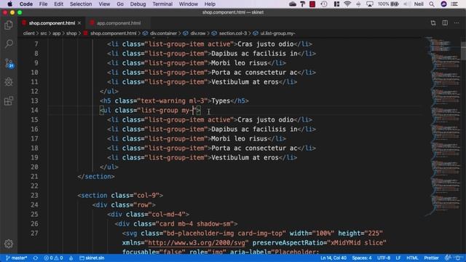Click the flame icon in status bar
Screen dimensions: 466x262
(71, 258)
